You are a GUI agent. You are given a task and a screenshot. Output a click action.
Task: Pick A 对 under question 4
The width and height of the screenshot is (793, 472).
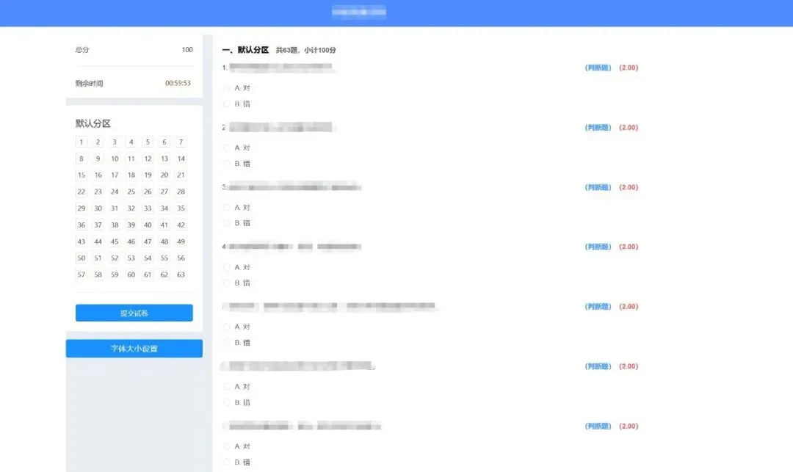227,266
